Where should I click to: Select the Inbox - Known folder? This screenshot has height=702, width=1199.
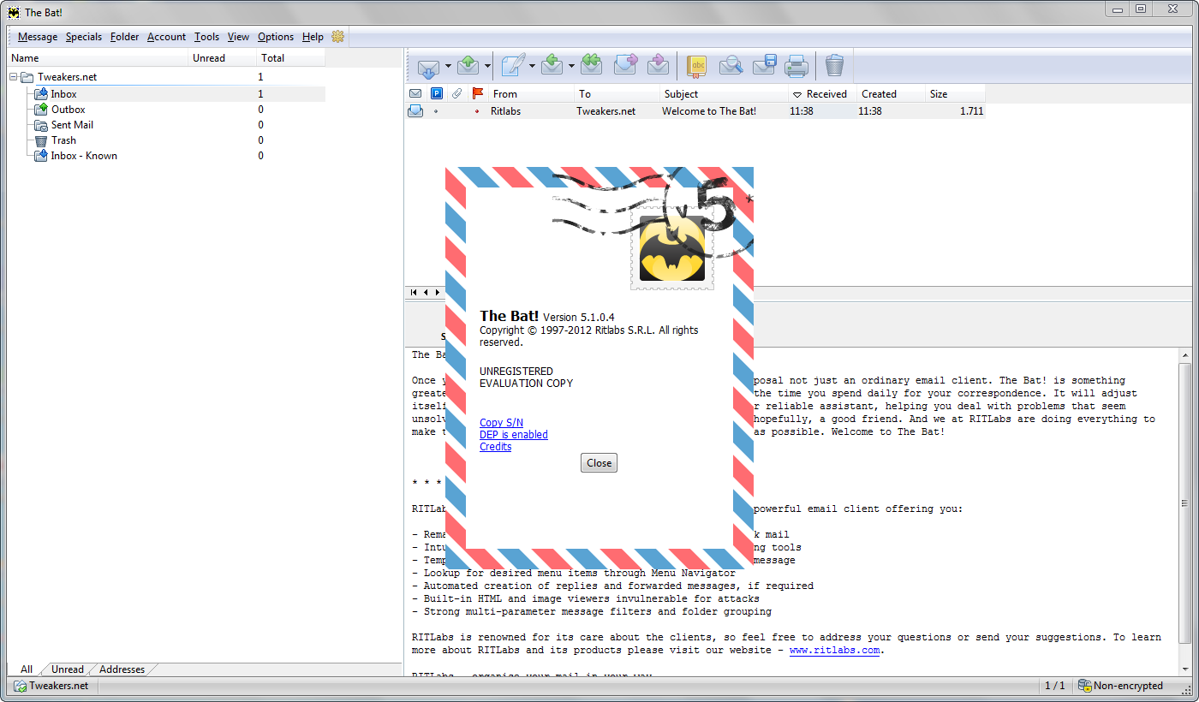point(84,156)
